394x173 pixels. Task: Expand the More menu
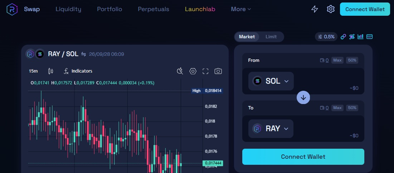click(x=241, y=9)
